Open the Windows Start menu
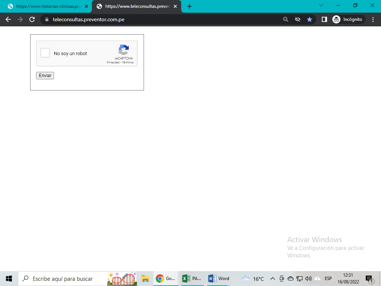The height and width of the screenshot is (286, 381). (9, 279)
